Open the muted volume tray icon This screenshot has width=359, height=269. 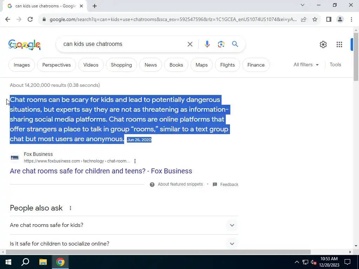point(313,262)
